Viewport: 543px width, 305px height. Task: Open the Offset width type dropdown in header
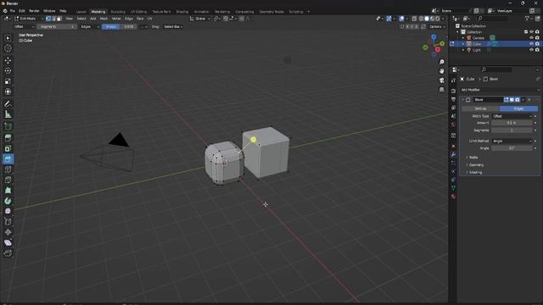[x=25, y=26]
